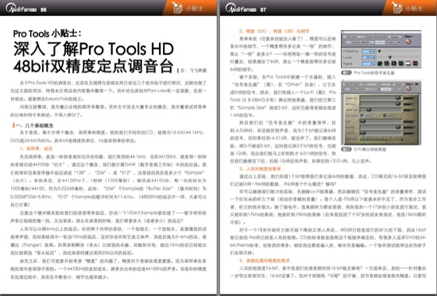Select linear quantization in Lo-Fi plugin
Viewport: 437px width, 296px height.
tap(362, 115)
